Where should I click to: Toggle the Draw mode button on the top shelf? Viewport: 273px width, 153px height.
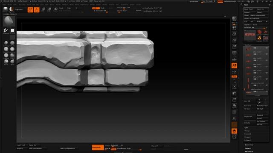37,10
